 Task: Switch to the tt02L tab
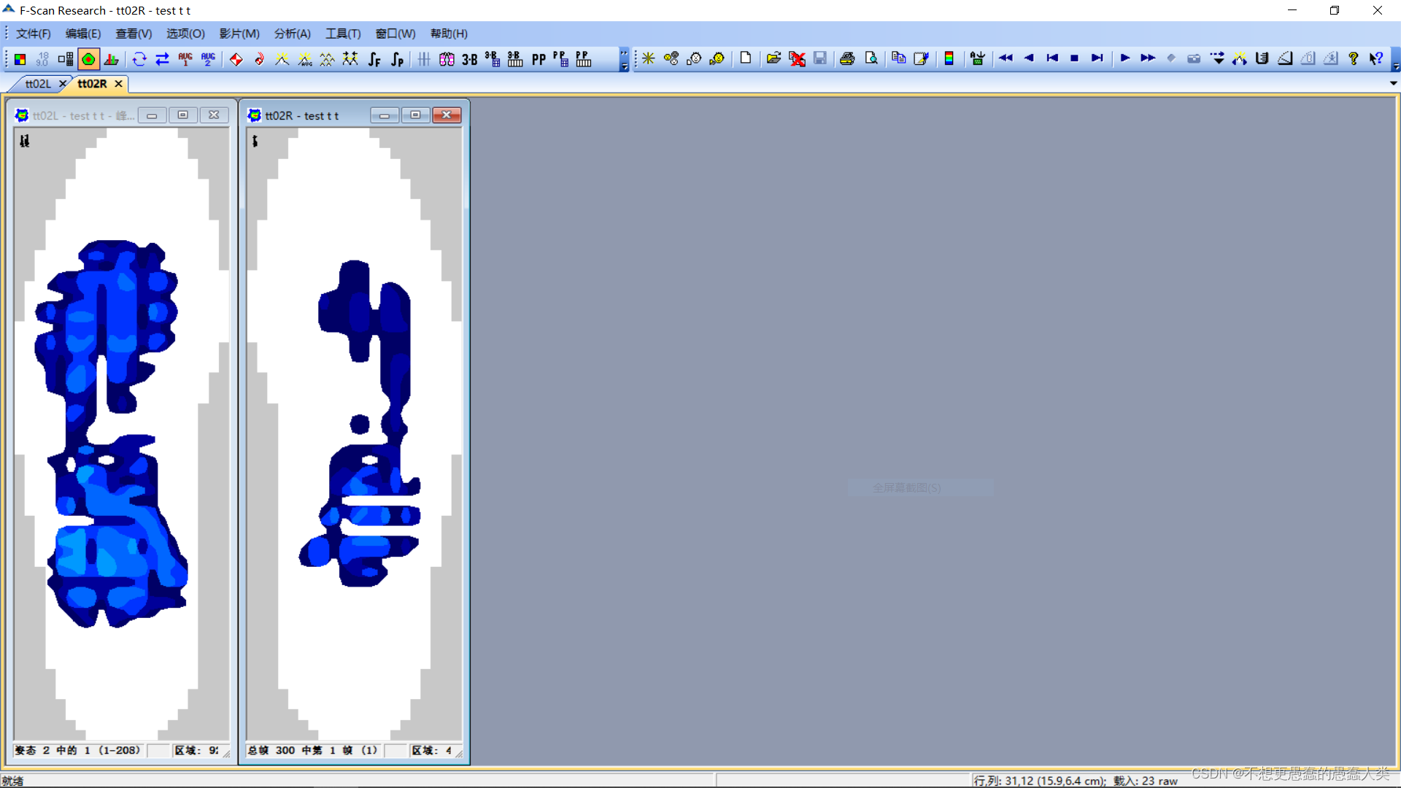coord(38,84)
